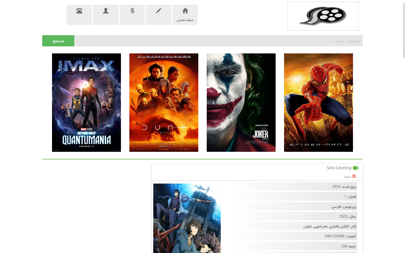The height and width of the screenshot is (253, 405).
Task: Click the Solo Leveling cover image
Action: [x=187, y=218]
